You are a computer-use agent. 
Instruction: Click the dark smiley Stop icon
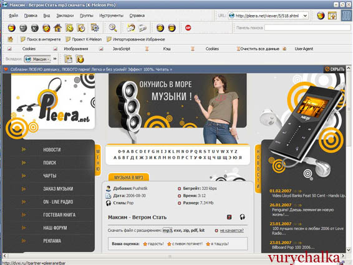click(35, 28)
